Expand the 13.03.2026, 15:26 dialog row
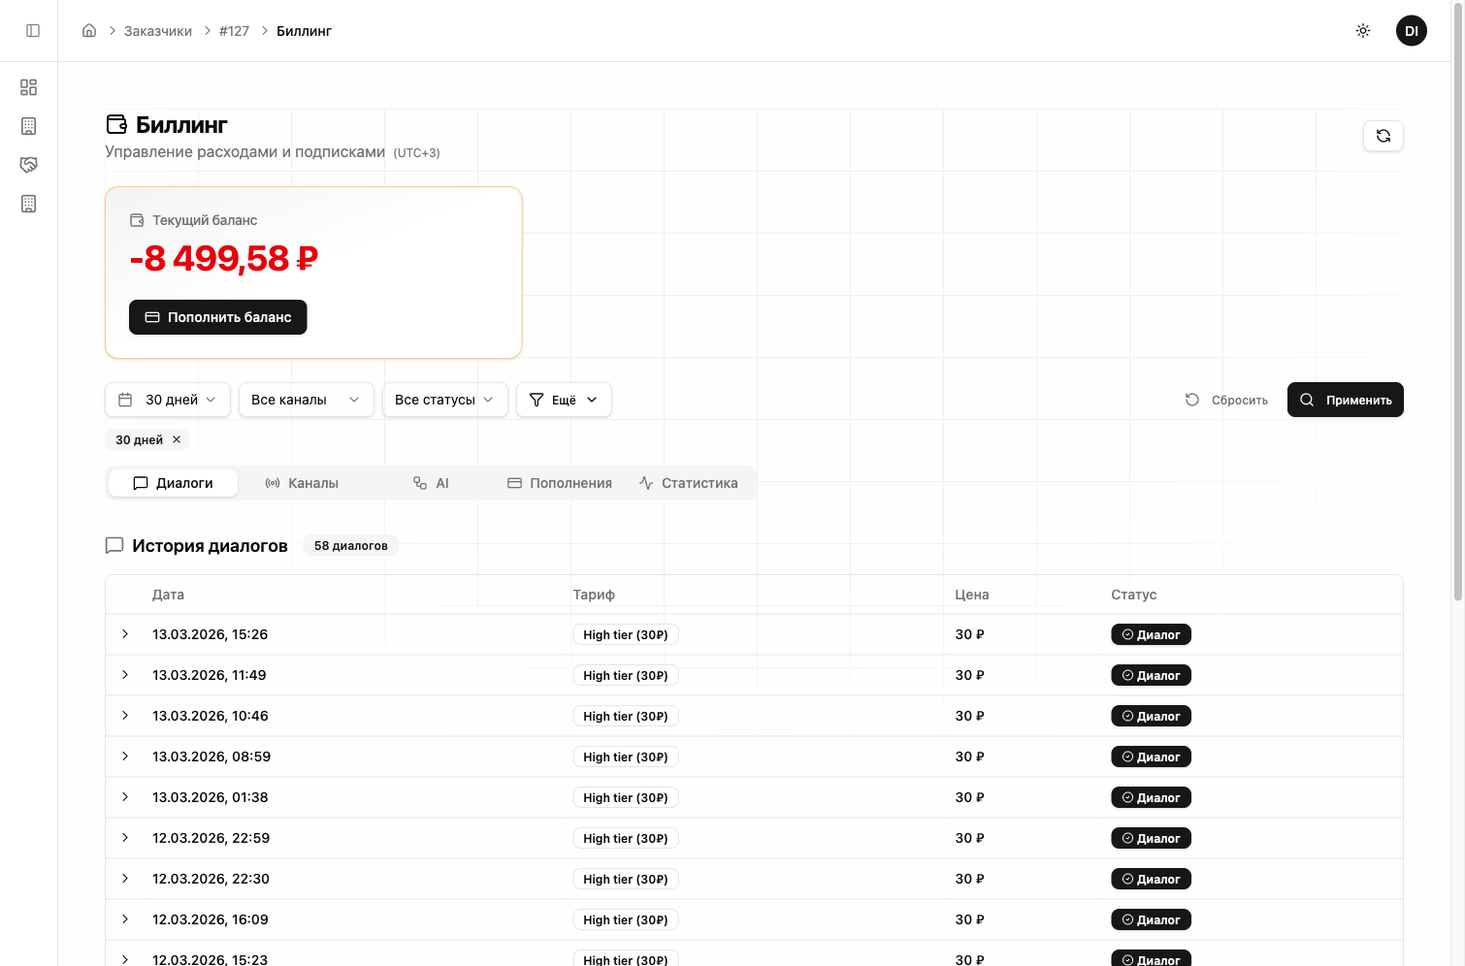1465x966 pixels. [125, 634]
